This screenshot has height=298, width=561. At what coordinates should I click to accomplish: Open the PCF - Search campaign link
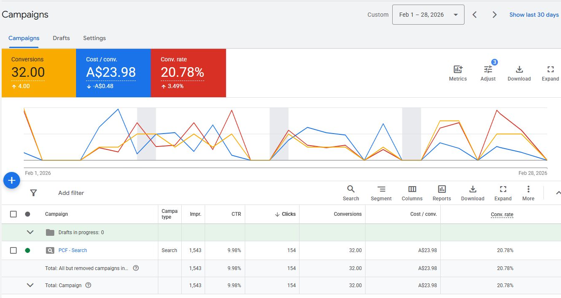73,250
